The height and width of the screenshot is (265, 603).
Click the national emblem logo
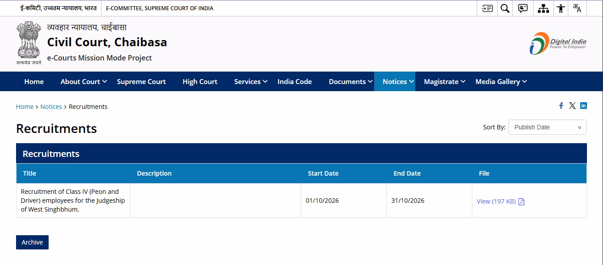(29, 43)
